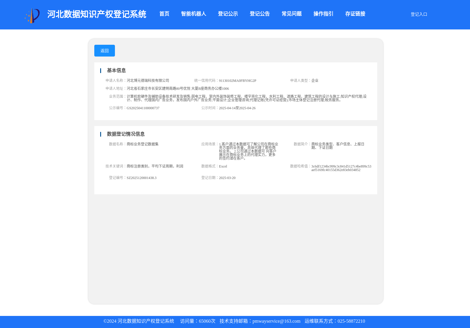Screen dimensions: 470x328
Task: Click the data hash value 3c6df1234bc999c3…
Action: (341, 168)
